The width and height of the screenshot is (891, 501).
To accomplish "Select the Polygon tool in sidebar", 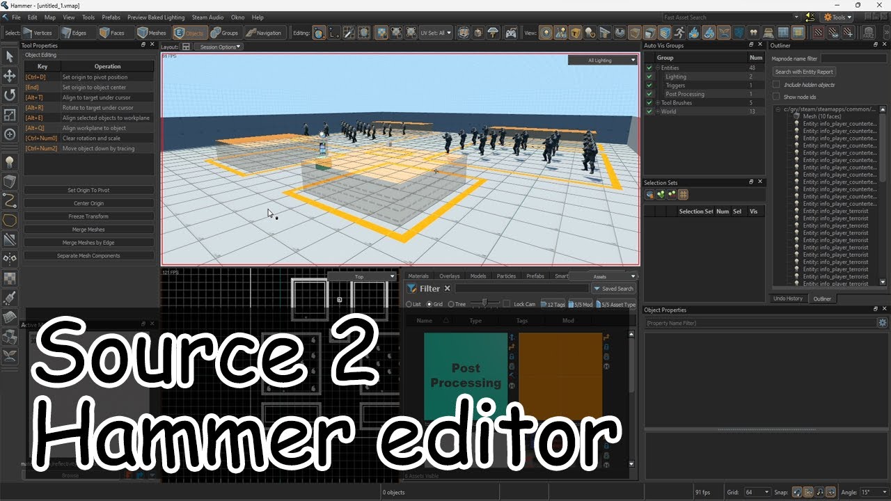I will [x=10, y=220].
